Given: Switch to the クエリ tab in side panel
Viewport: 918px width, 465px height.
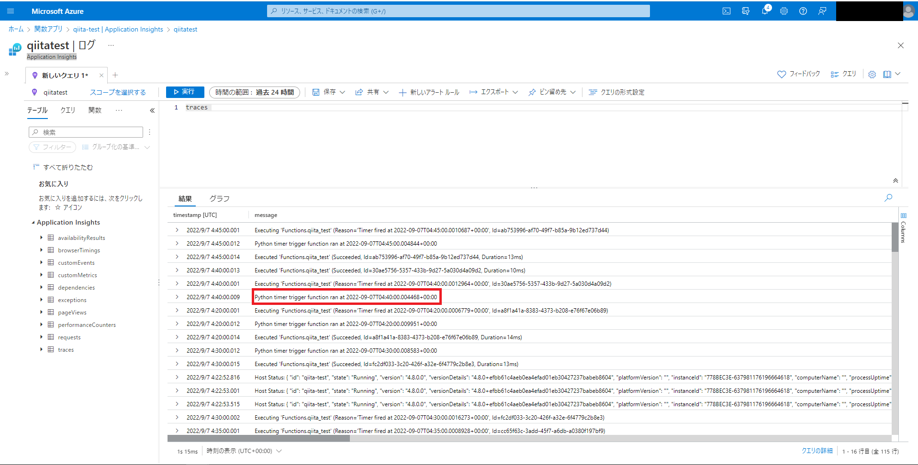Looking at the screenshot, I should coord(67,110).
